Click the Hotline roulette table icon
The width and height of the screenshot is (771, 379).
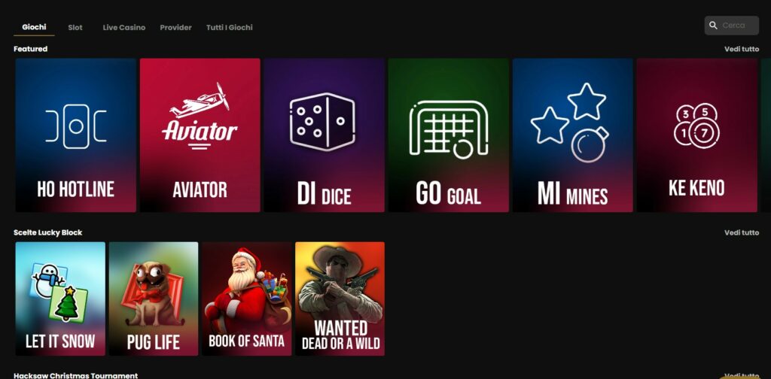pyautogui.click(x=76, y=126)
